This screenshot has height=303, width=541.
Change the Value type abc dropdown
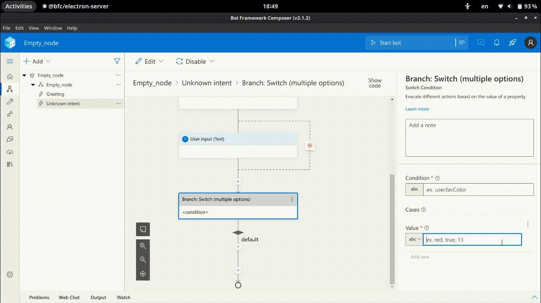tap(414, 239)
